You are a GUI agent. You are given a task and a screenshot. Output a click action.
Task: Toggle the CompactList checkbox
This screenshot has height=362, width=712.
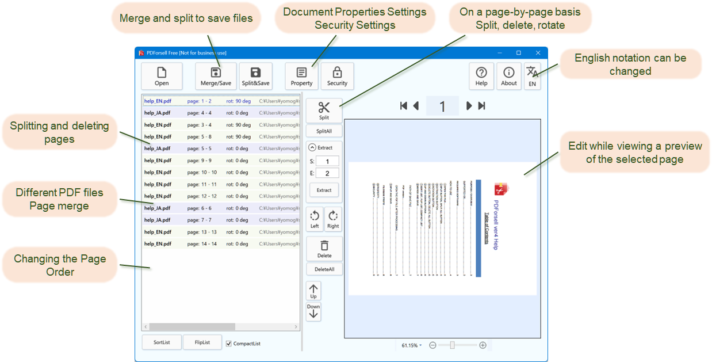click(x=229, y=344)
